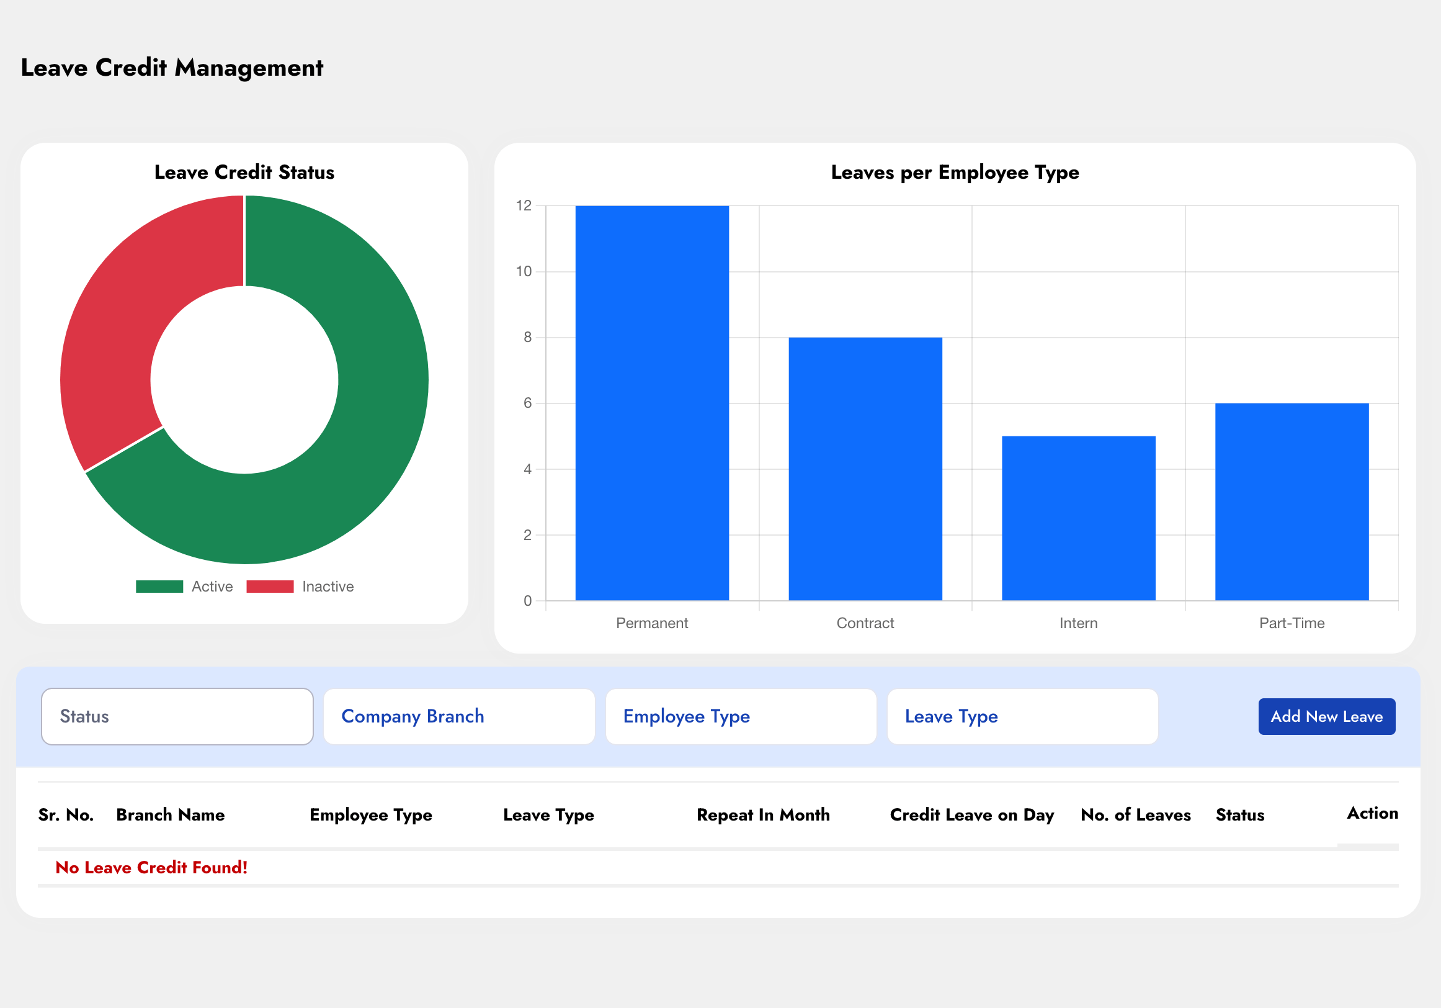This screenshot has width=1441, height=1008.
Task: Click the red Inactive legend swatch
Action: (270, 587)
